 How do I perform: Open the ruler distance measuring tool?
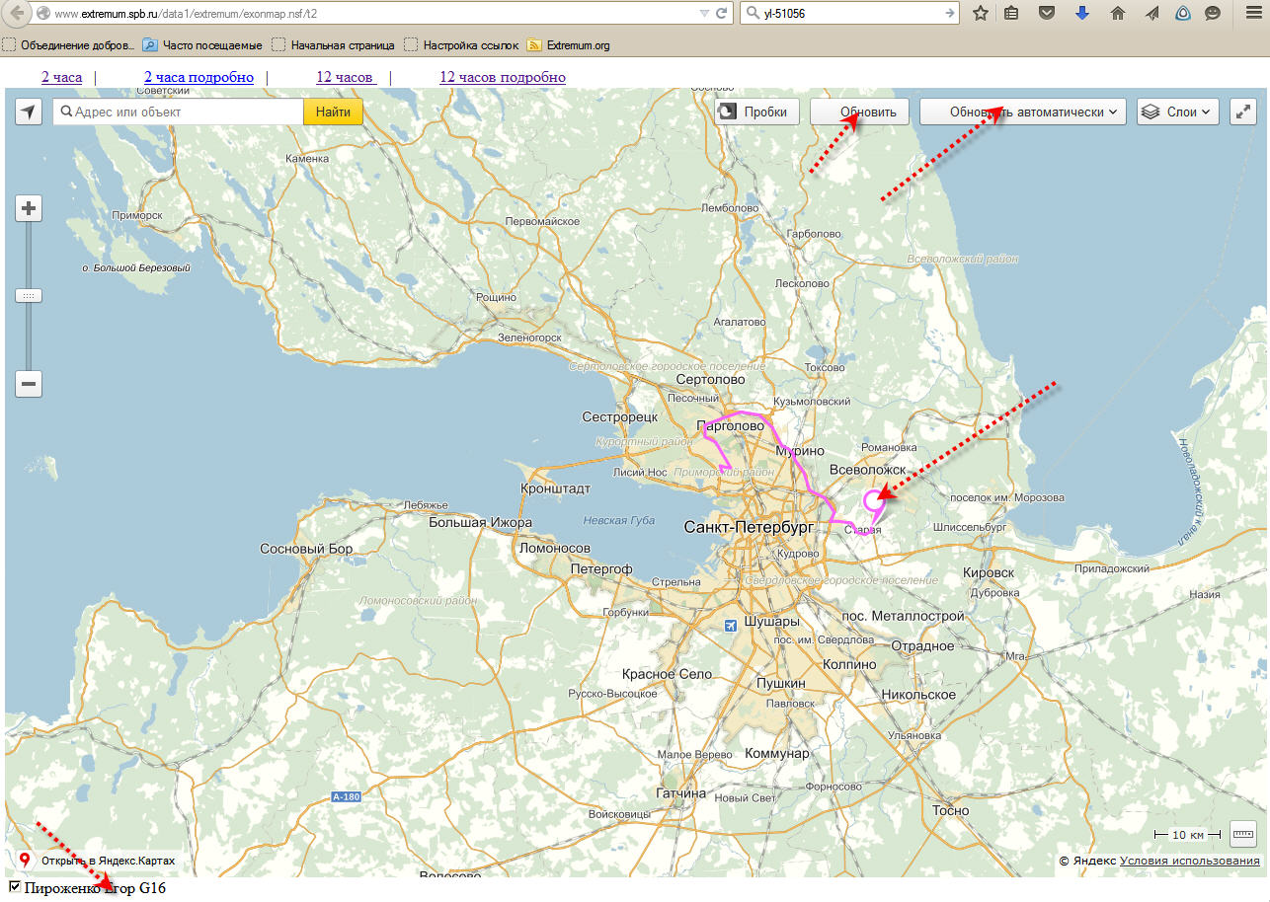[x=1242, y=835]
